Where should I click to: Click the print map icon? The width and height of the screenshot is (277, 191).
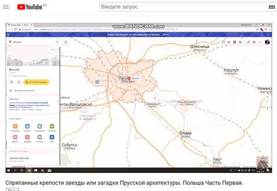(254, 42)
